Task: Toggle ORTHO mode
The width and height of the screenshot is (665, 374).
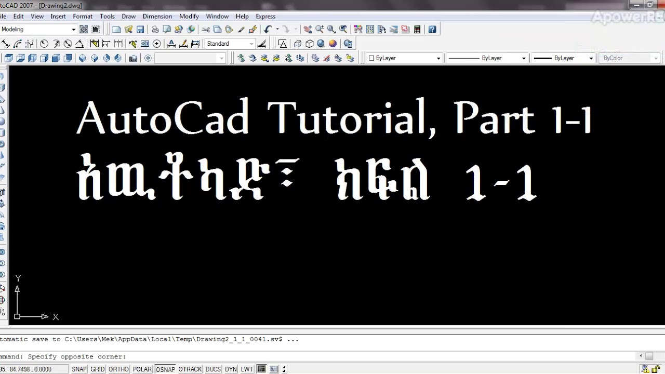Action: (x=118, y=369)
